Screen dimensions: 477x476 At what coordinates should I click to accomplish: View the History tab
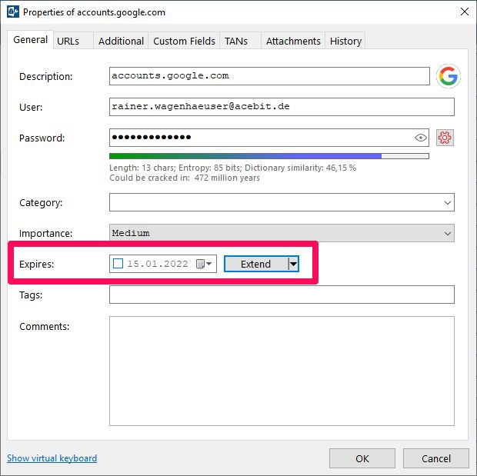click(x=345, y=41)
